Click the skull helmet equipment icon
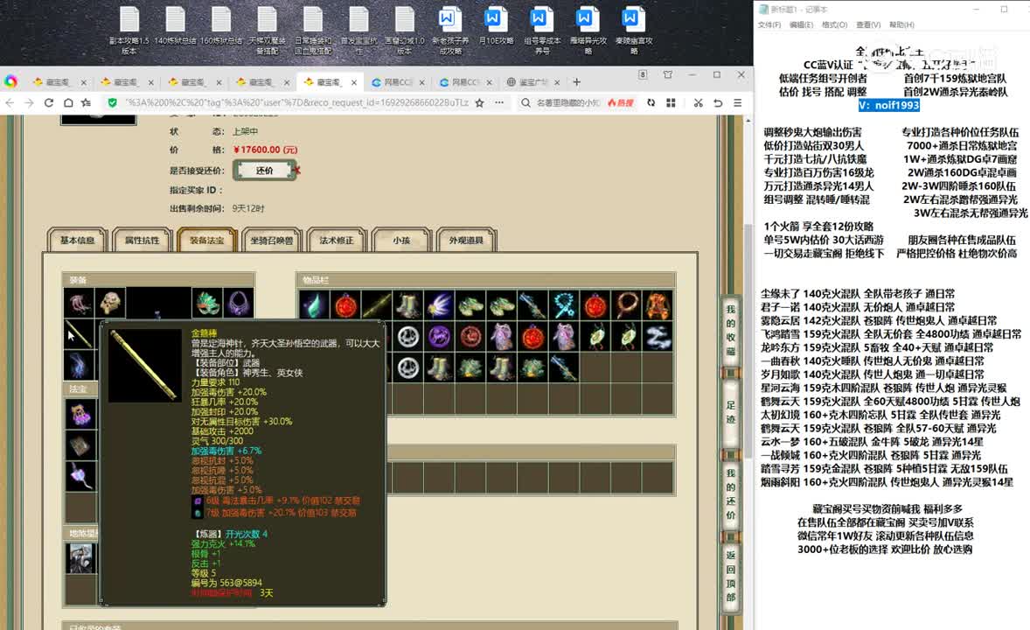The height and width of the screenshot is (630, 1030). 110,304
